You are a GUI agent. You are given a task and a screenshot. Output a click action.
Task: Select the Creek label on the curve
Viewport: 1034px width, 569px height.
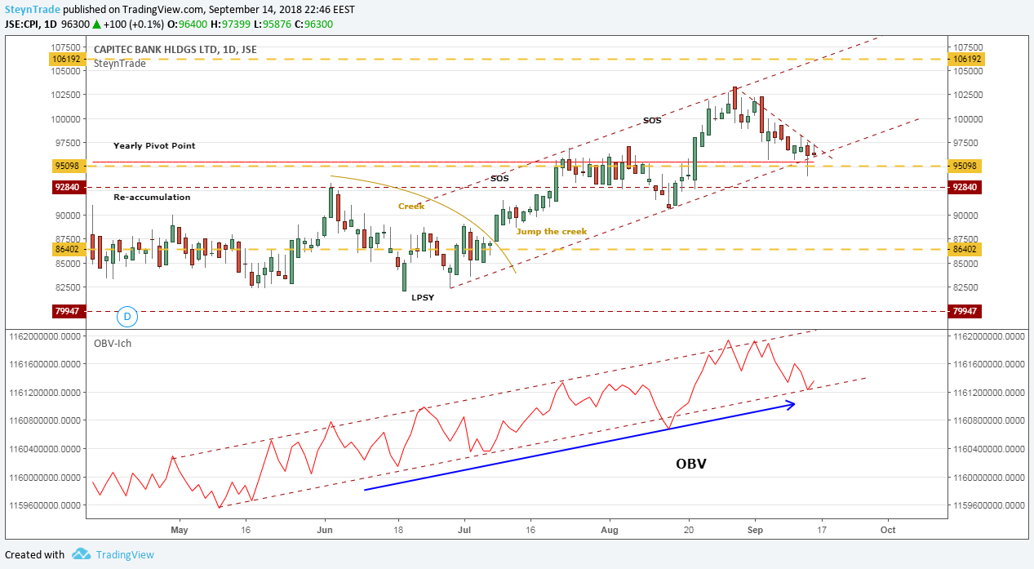(411, 206)
